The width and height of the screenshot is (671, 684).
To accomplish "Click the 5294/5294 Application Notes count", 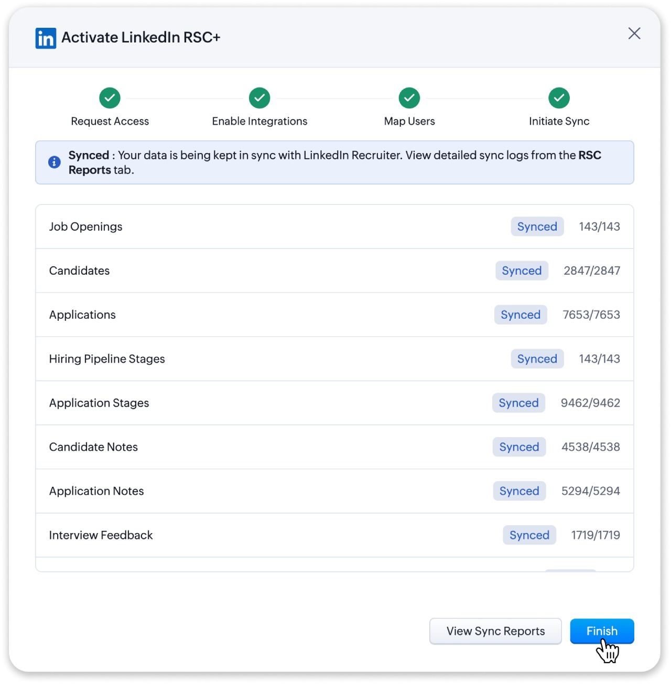I will [x=591, y=491].
